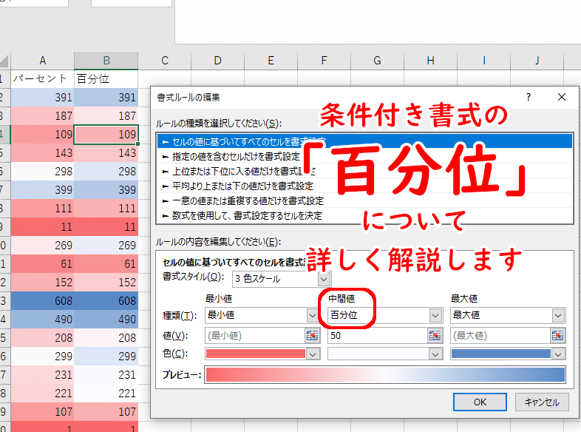The width and height of the screenshot is (581, 432).
Task: Click cell 208 in column B
Action: point(106,338)
